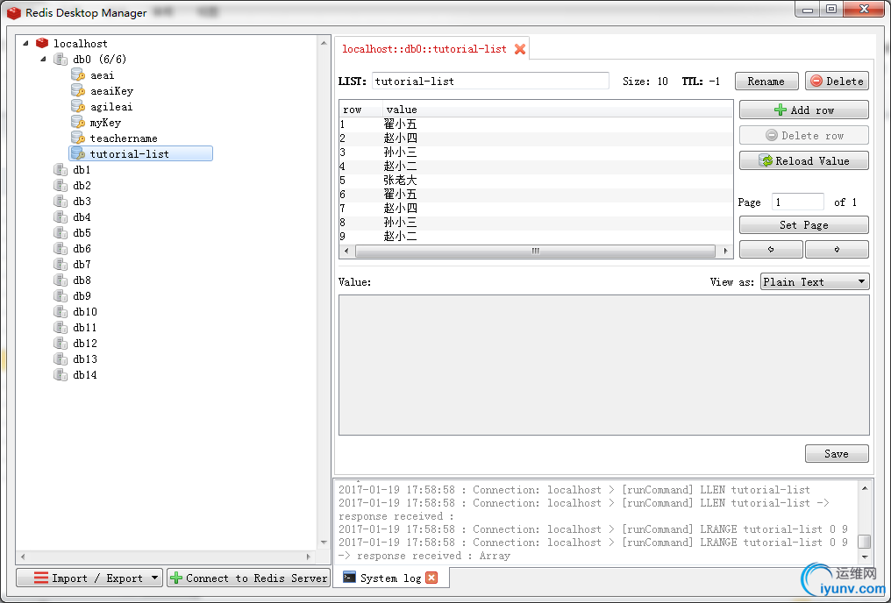Go to the next page of rows
This screenshot has height=603, width=891.
[837, 249]
